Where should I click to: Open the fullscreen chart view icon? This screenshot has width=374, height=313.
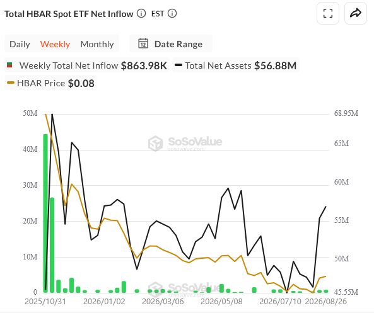tap(328, 13)
